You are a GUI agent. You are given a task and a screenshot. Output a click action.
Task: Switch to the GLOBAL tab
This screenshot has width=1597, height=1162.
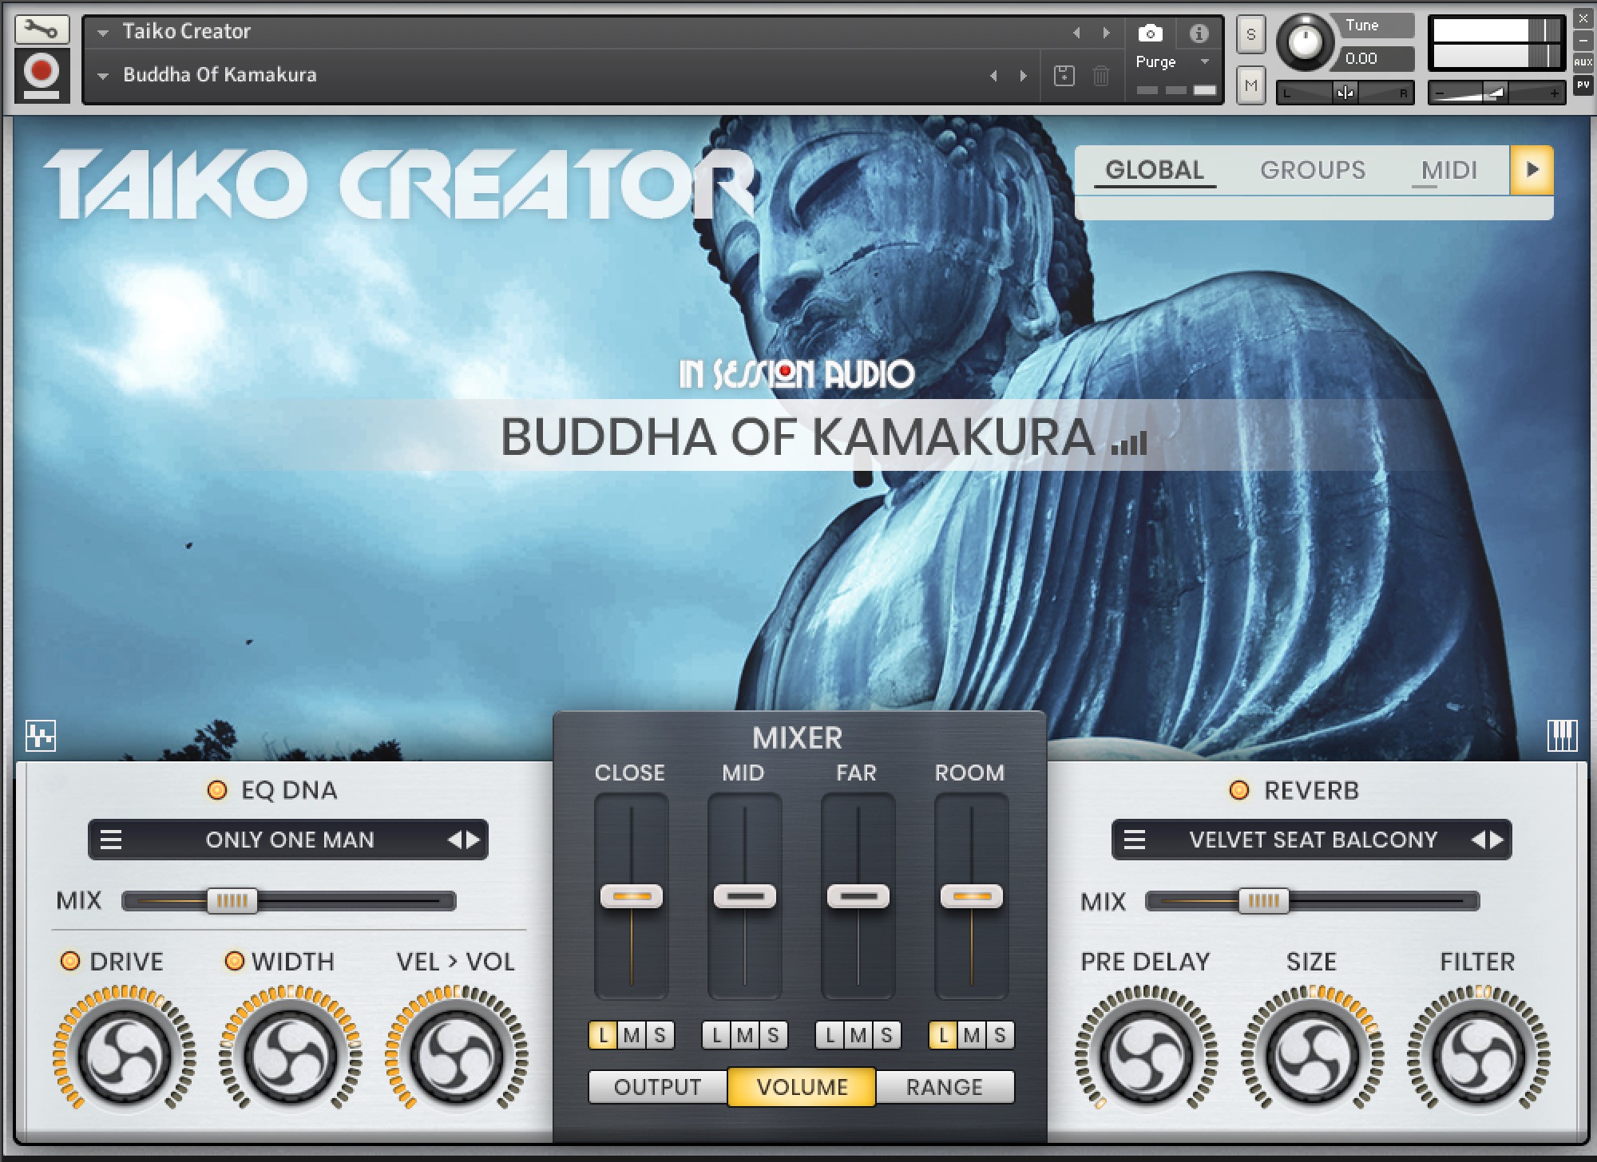click(1155, 170)
